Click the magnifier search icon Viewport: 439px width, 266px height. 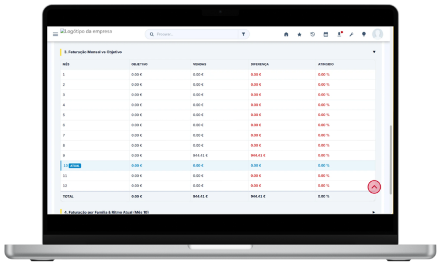click(151, 34)
